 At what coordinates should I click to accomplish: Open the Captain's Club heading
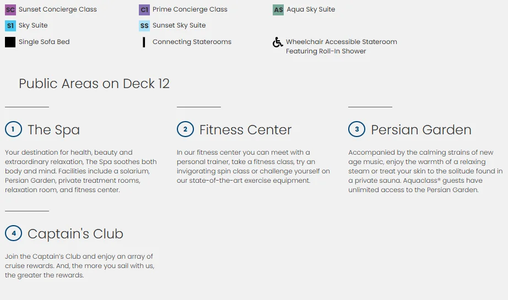click(x=75, y=234)
